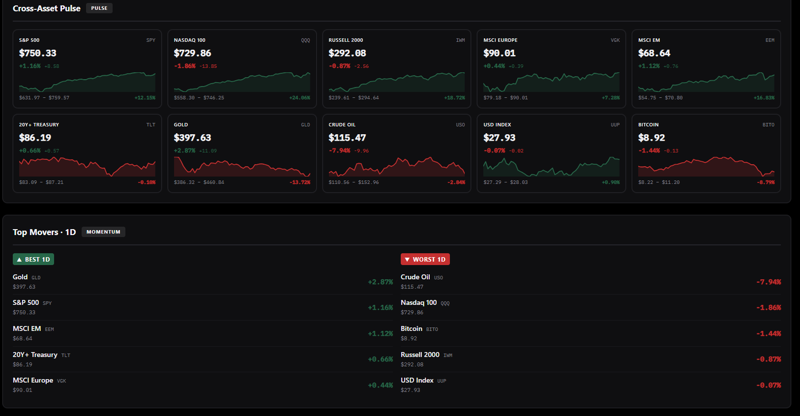Click the MSCI EM sparkline chart
800x416 pixels.
707,82
